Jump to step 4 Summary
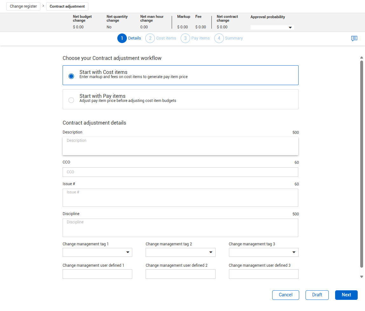 219,38
